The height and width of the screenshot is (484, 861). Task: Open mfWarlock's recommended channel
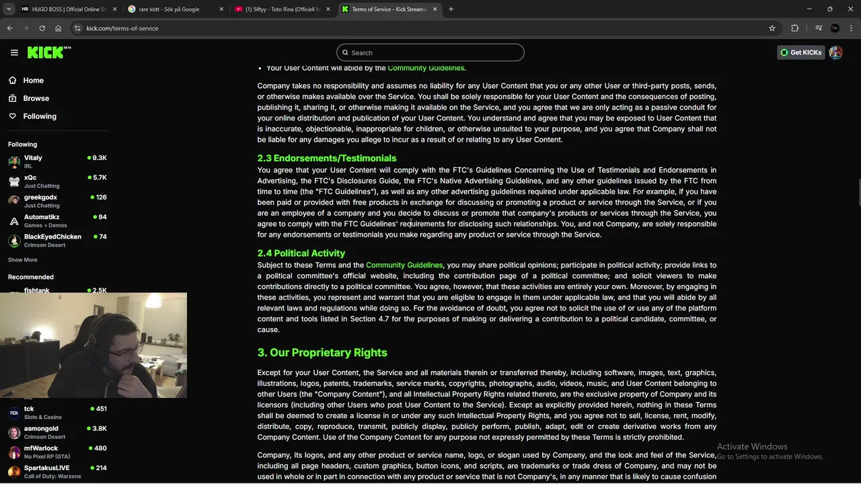click(x=57, y=452)
